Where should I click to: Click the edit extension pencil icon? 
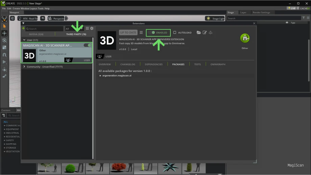205,32
